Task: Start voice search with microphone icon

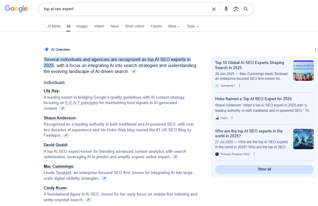Action: (x=226, y=9)
